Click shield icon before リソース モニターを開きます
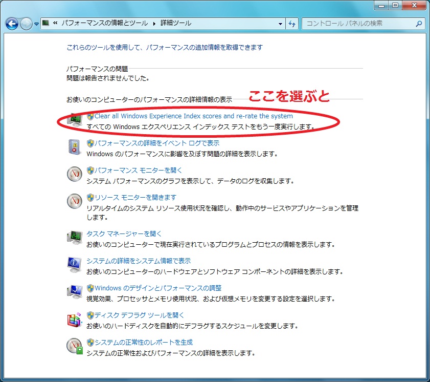Viewport: 430px width, 382px height. [x=90, y=198]
